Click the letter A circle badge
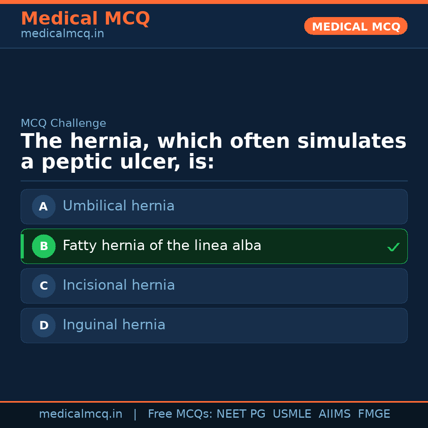This screenshot has height=428, width=428. click(44, 206)
